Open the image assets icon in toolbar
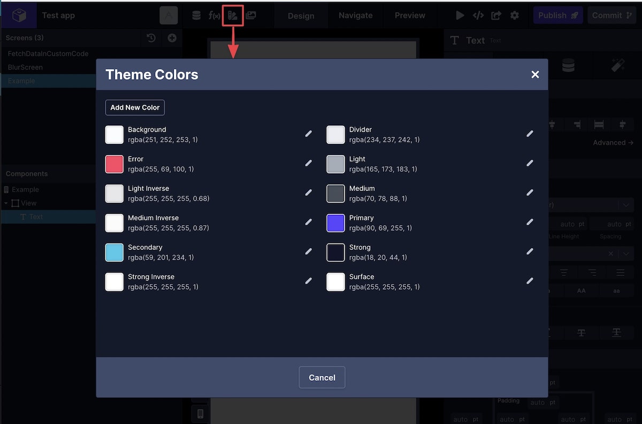Viewport: 642px width, 424px height. coord(251,16)
